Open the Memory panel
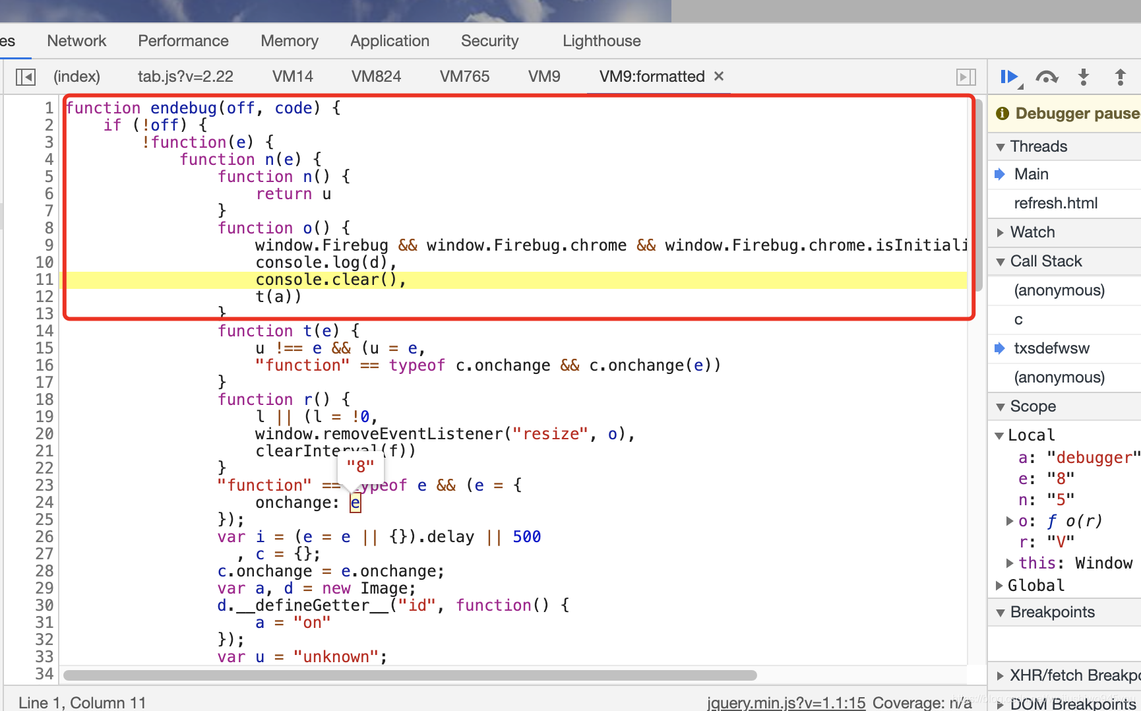This screenshot has width=1141, height=711. (x=290, y=41)
